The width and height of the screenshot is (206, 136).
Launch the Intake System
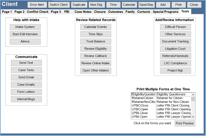coord(25,27)
